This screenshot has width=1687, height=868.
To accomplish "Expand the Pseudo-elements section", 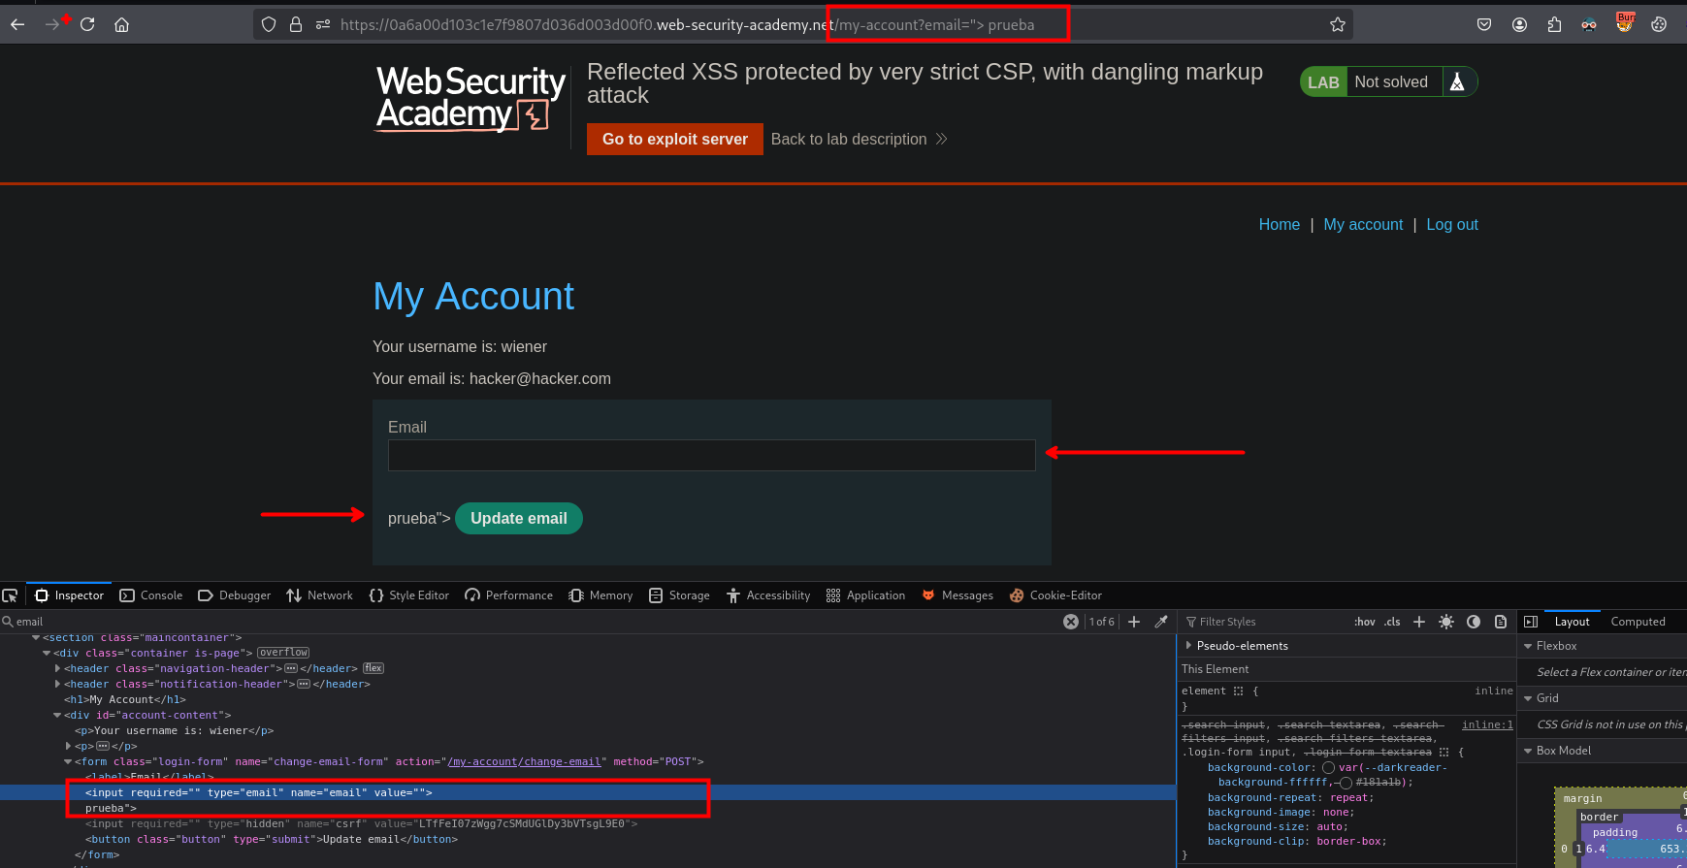I will pyautogui.click(x=1189, y=646).
